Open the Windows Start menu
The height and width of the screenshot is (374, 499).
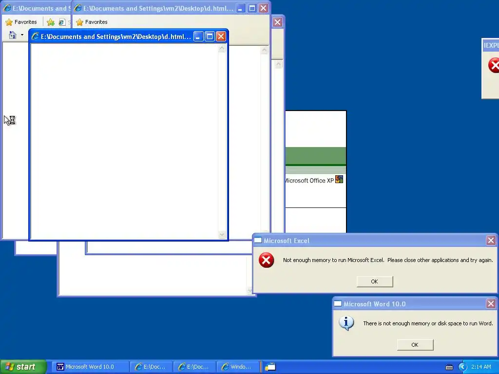pos(23,367)
